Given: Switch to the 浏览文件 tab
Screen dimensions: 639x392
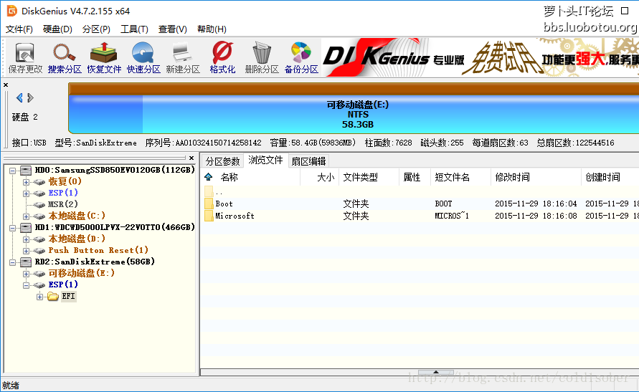Looking at the screenshot, I should (x=265, y=160).
